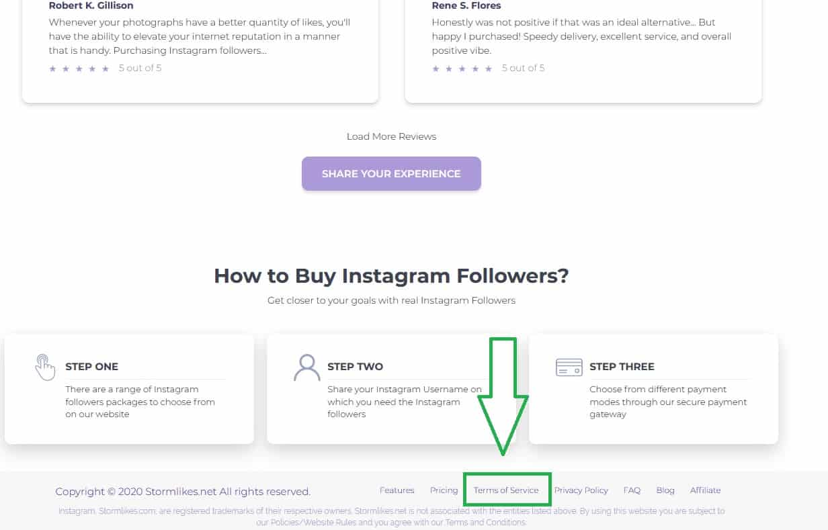Load more reviews

391,136
